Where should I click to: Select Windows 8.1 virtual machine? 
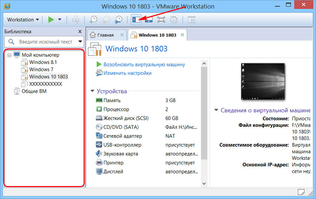click(x=43, y=62)
